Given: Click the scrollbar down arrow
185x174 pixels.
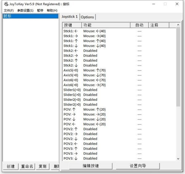Looking at the screenshot, I should pos(178,159).
